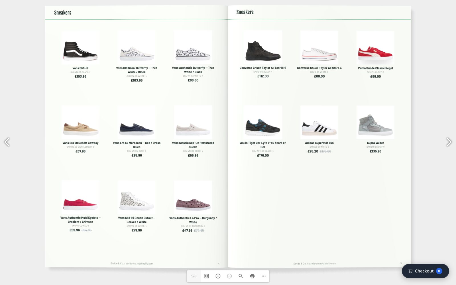
Task: Open Vans Era 59 Desert Cowboy product
Action: coord(80,143)
